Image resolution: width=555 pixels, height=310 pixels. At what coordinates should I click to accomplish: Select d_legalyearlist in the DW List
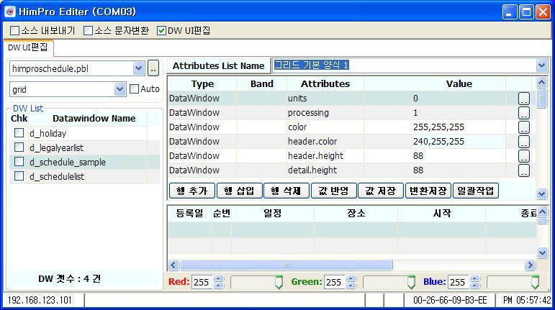pos(57,147)
